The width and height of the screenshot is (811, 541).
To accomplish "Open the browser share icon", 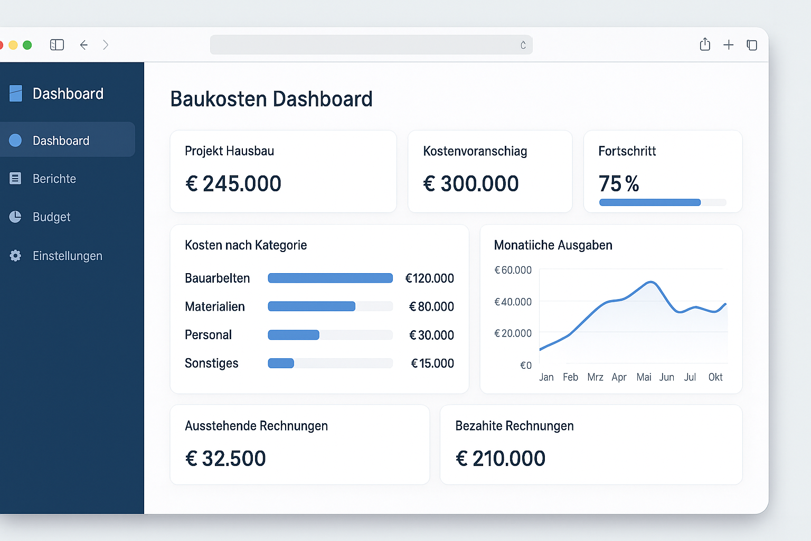I will coord(705,44).
